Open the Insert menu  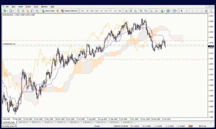[x=20, y=7]
